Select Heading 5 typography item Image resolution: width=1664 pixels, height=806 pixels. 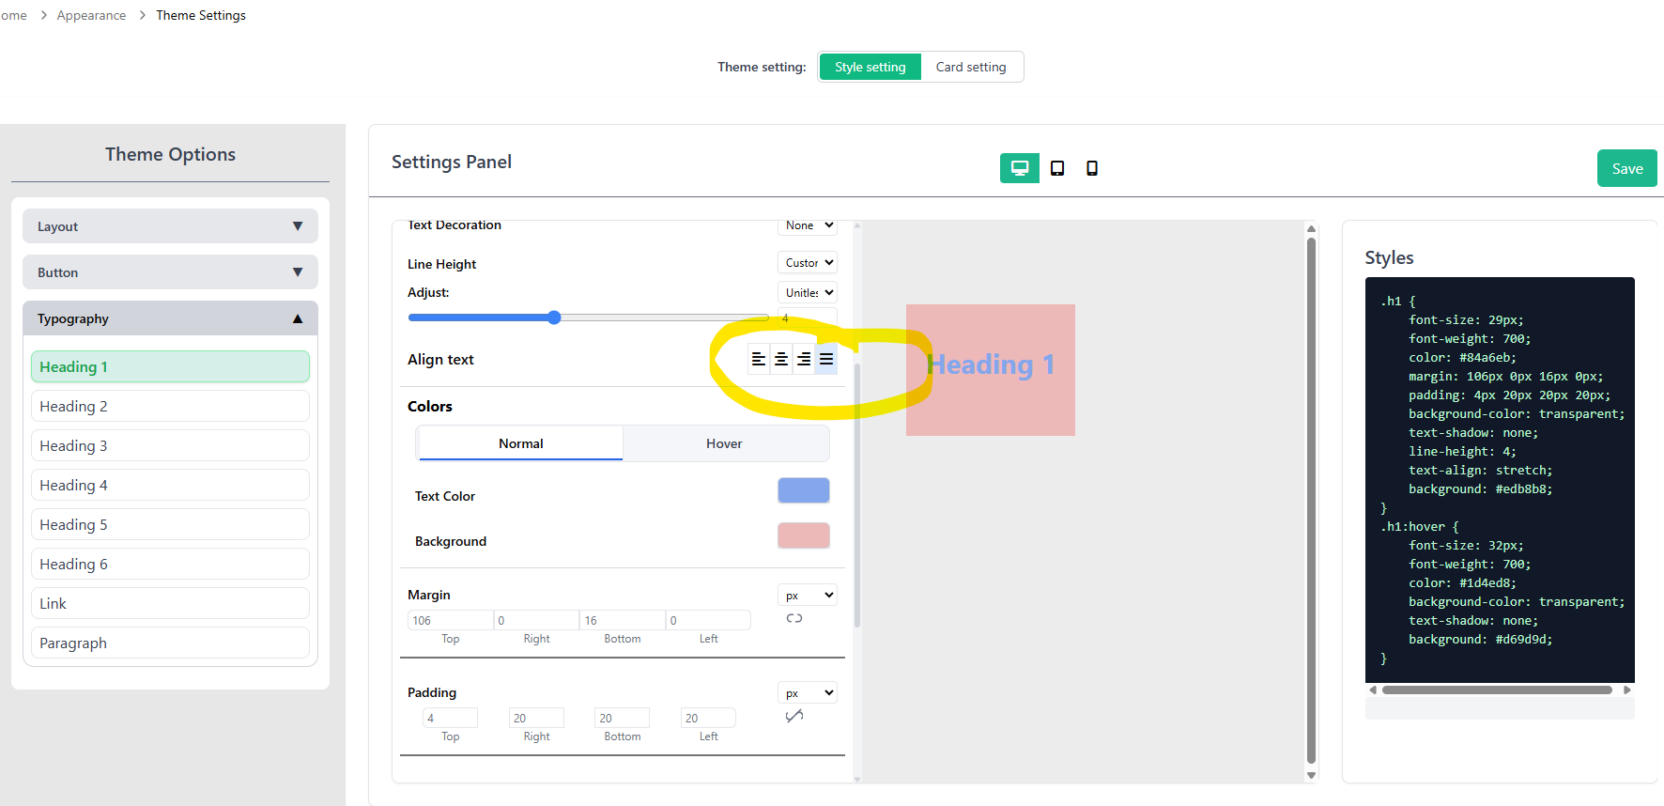[170, 524]
